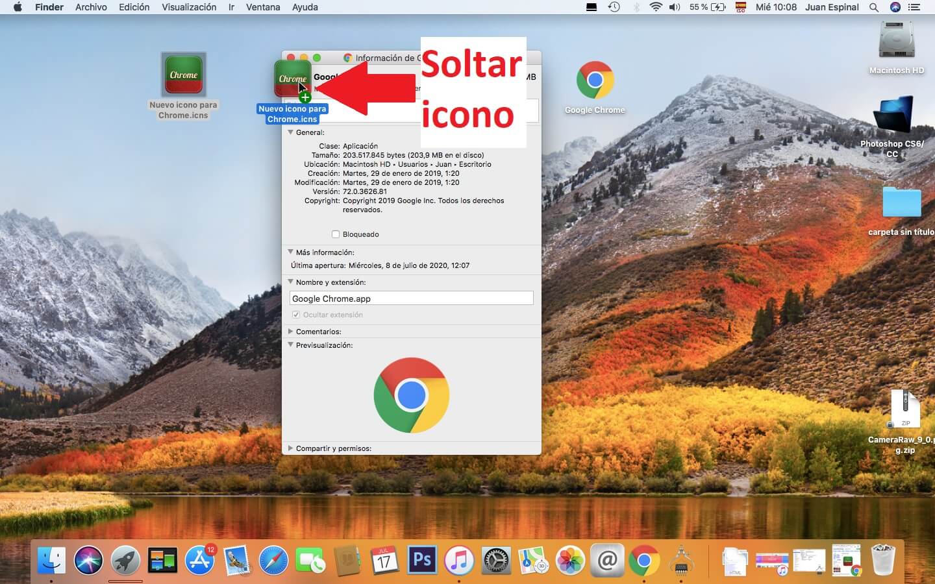Open display mirroring menu bar icon
The height and width of the screenshot is (584, 935).
[x=592, y=7]
